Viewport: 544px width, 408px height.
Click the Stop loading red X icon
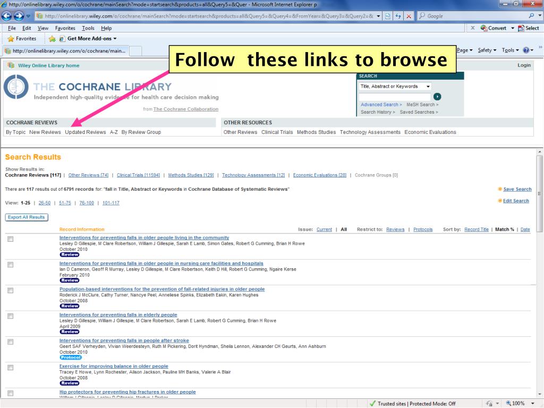click(x=409, y=16)
